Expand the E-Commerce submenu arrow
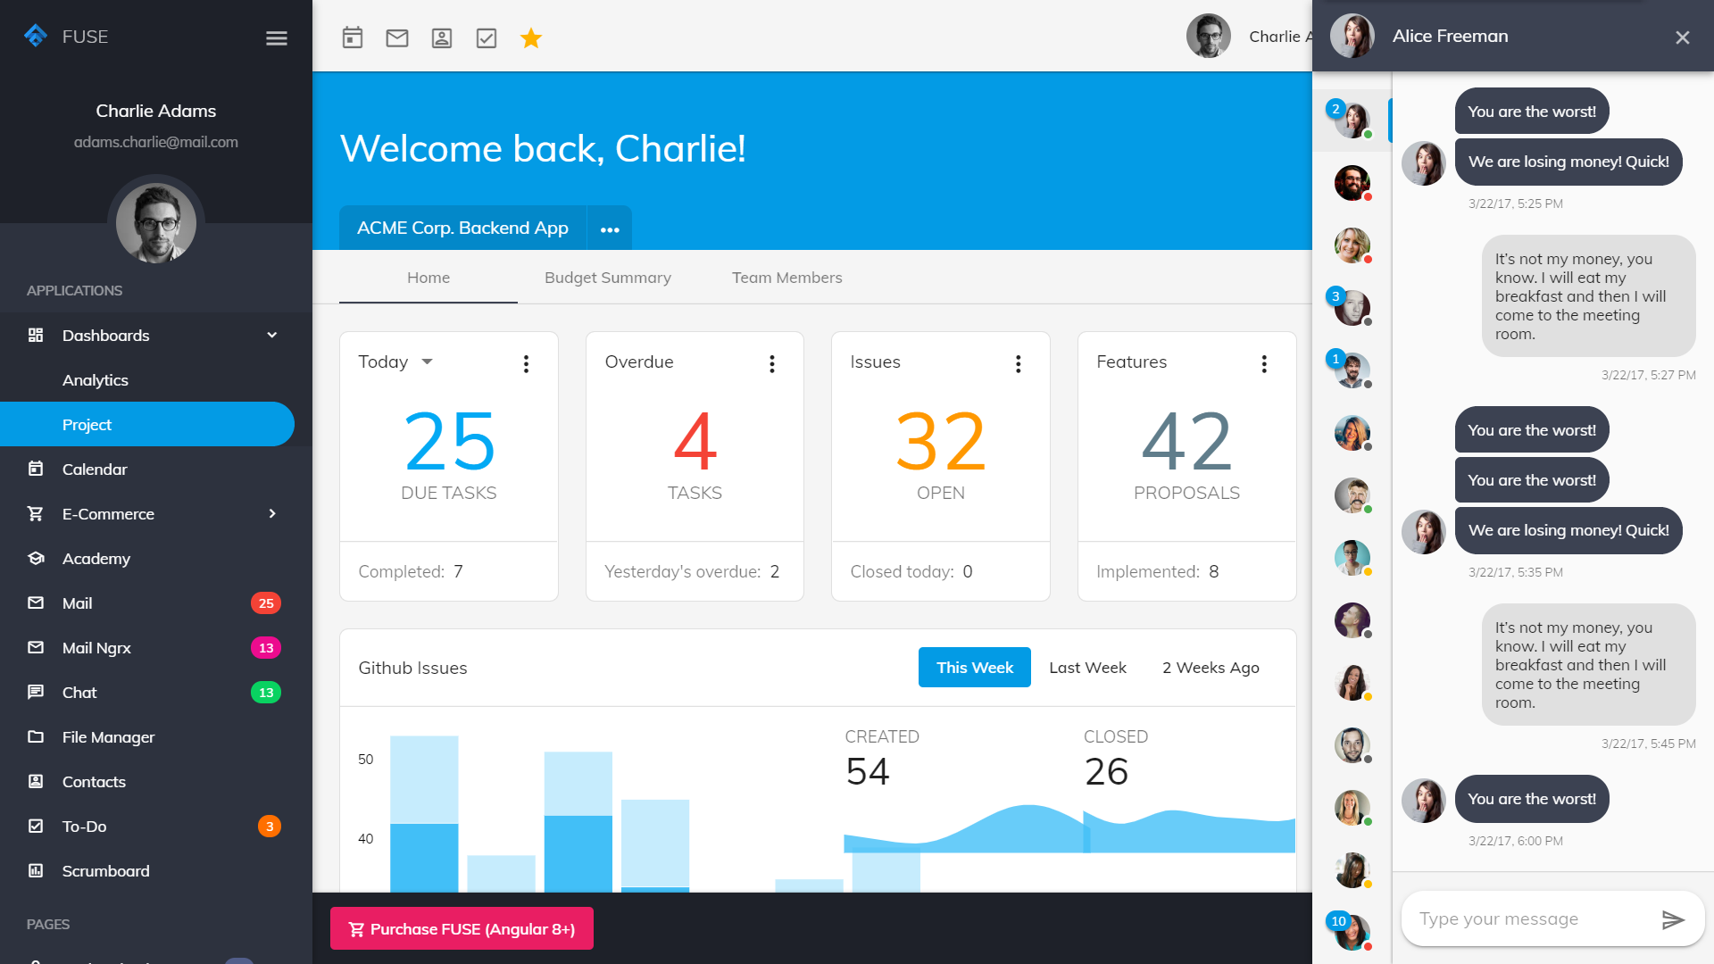The height and width of the screenshot is (964, 1714). tap(272, 513)
